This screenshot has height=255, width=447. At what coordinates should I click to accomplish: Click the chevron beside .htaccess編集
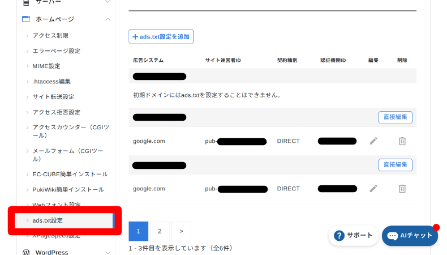[27, 82]
